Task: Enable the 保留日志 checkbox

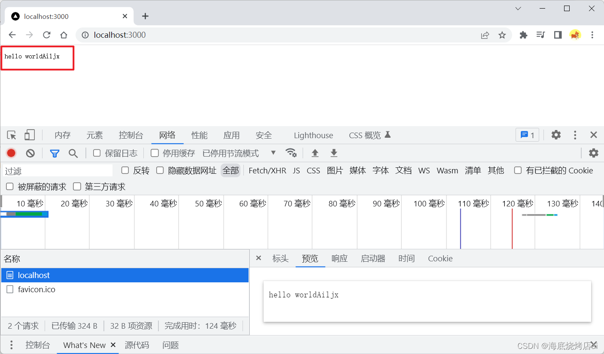Action: tap(97, 153)
